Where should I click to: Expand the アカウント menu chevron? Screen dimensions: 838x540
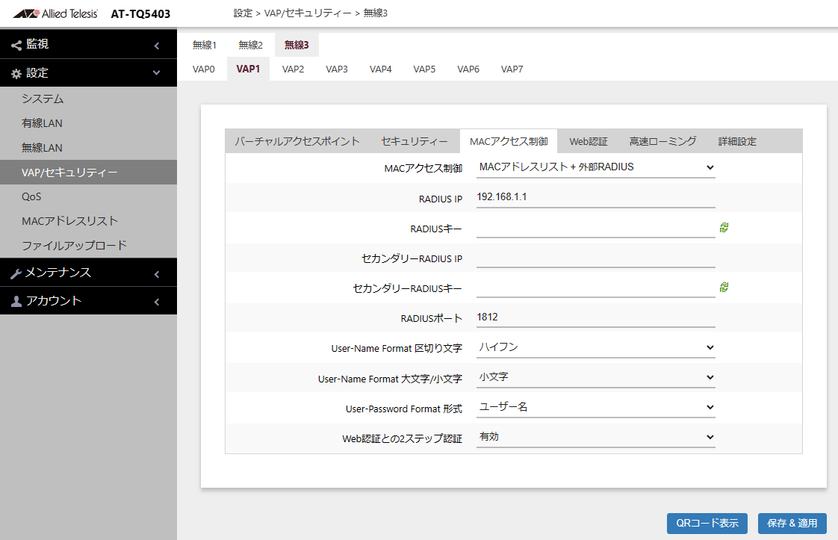click(x=157, y=302)
